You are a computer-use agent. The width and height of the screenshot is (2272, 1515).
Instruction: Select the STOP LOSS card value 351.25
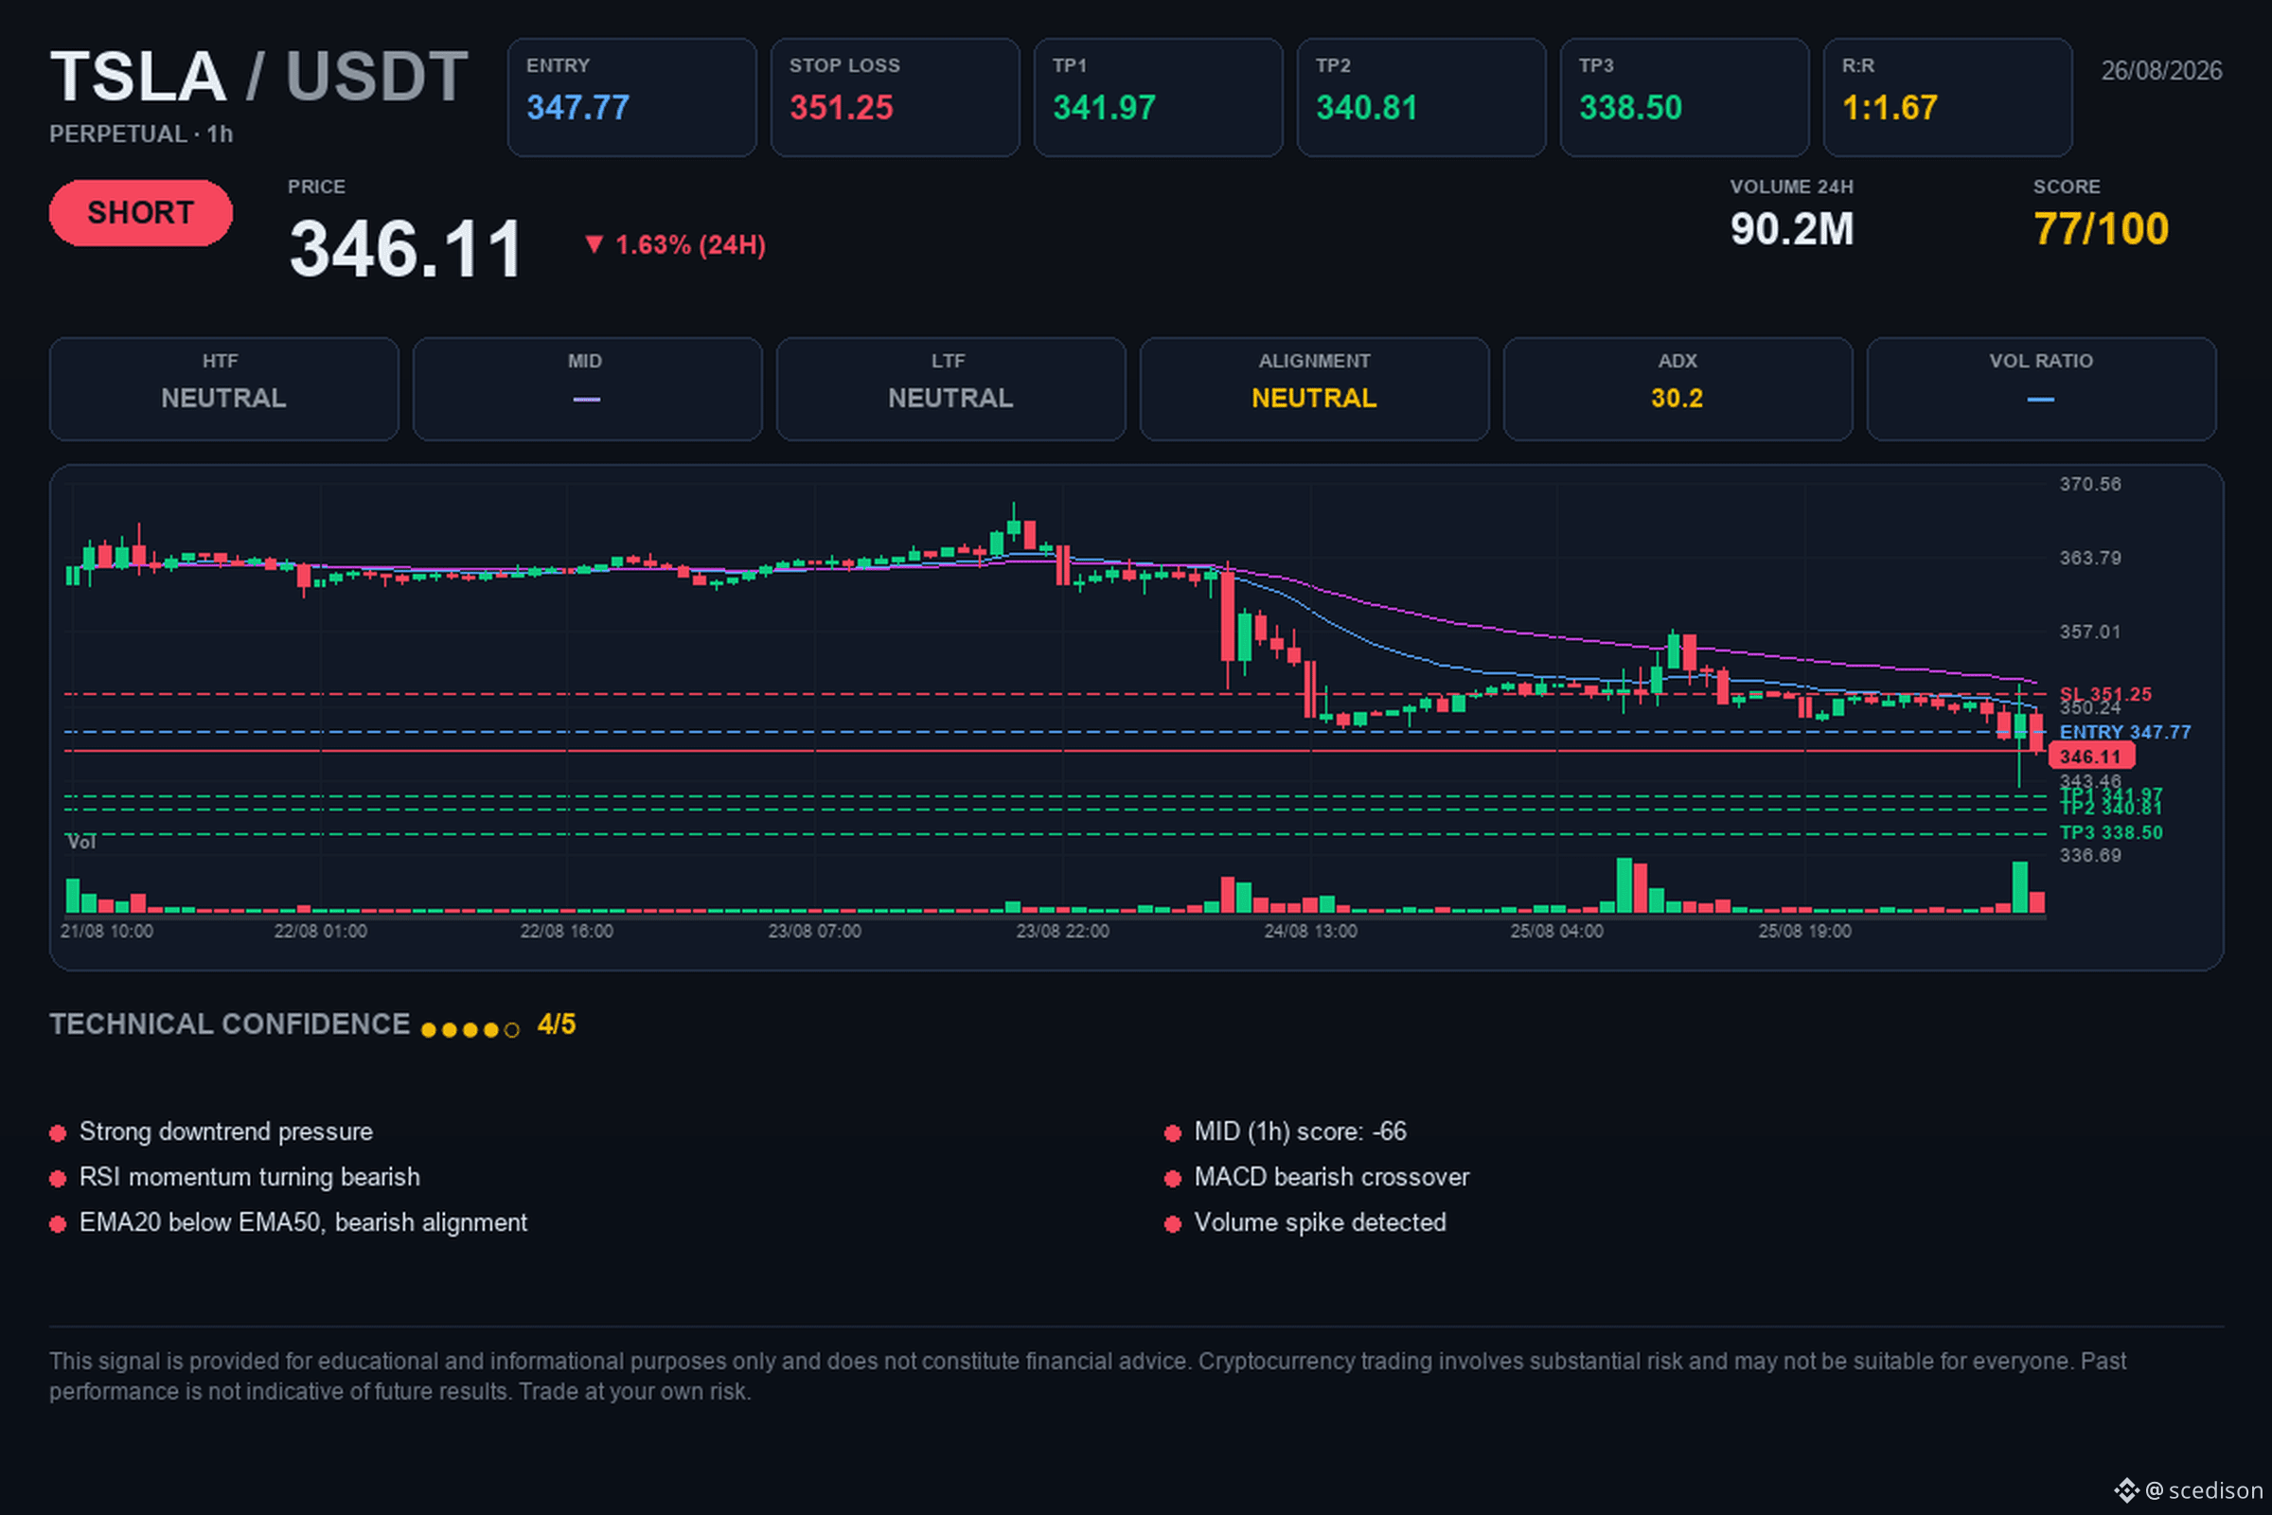tap(842, 107)
